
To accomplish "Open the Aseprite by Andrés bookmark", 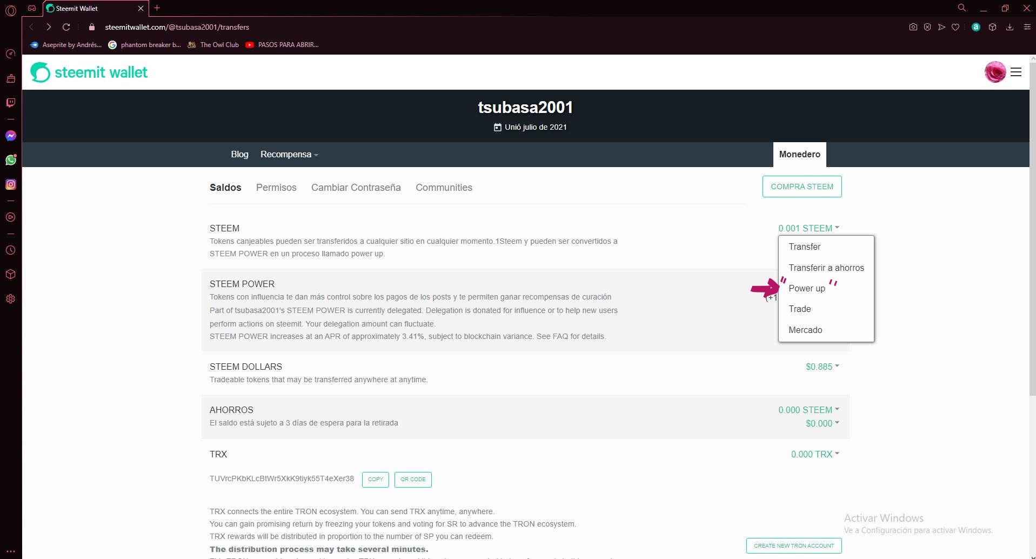I will [x=66, y=45].
